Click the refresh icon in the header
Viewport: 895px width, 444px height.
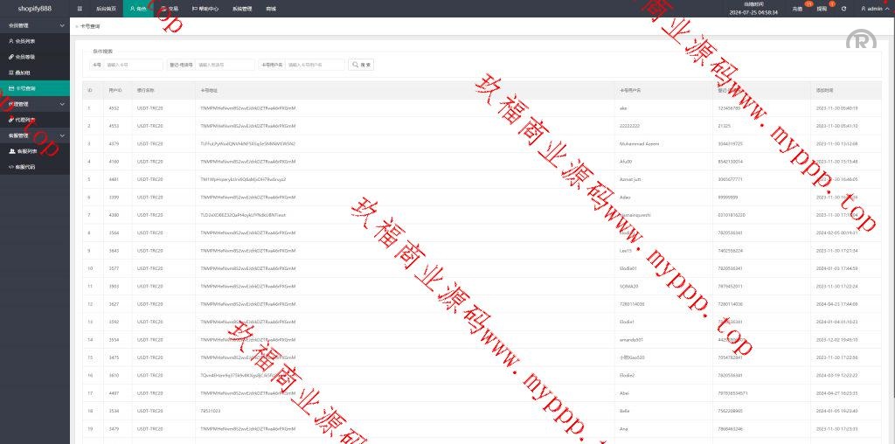tap(843, 9)
